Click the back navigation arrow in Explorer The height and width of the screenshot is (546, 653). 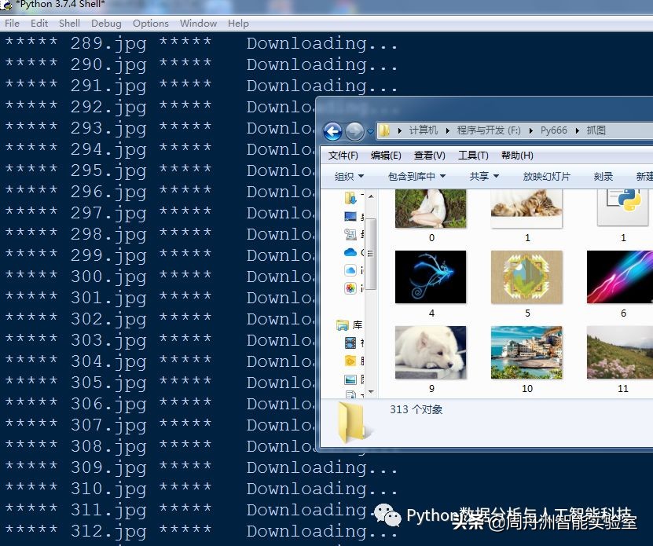tap(333, 132)
